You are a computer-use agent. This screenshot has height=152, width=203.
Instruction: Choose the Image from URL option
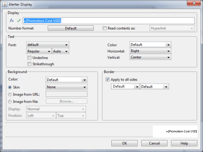click(10, 94)
